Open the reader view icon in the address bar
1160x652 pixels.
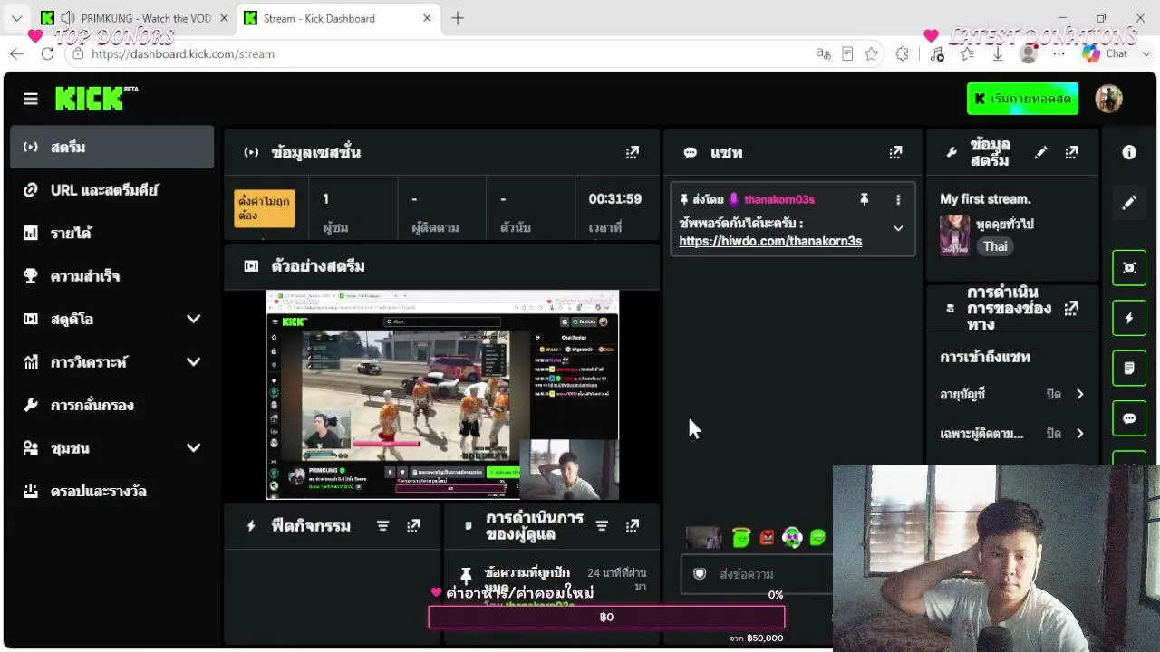coord(847,53)
